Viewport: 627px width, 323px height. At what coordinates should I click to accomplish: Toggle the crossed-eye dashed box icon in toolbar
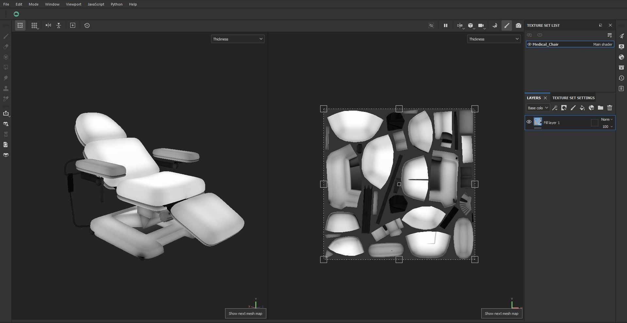point(431,25)
